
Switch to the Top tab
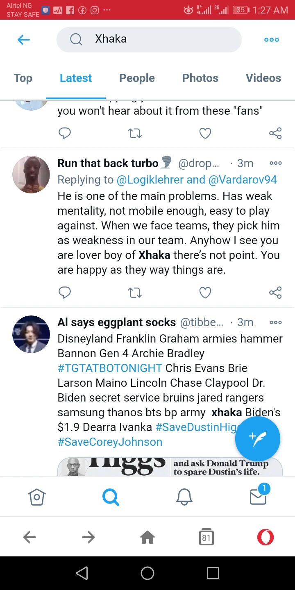(x=23, y=78)
